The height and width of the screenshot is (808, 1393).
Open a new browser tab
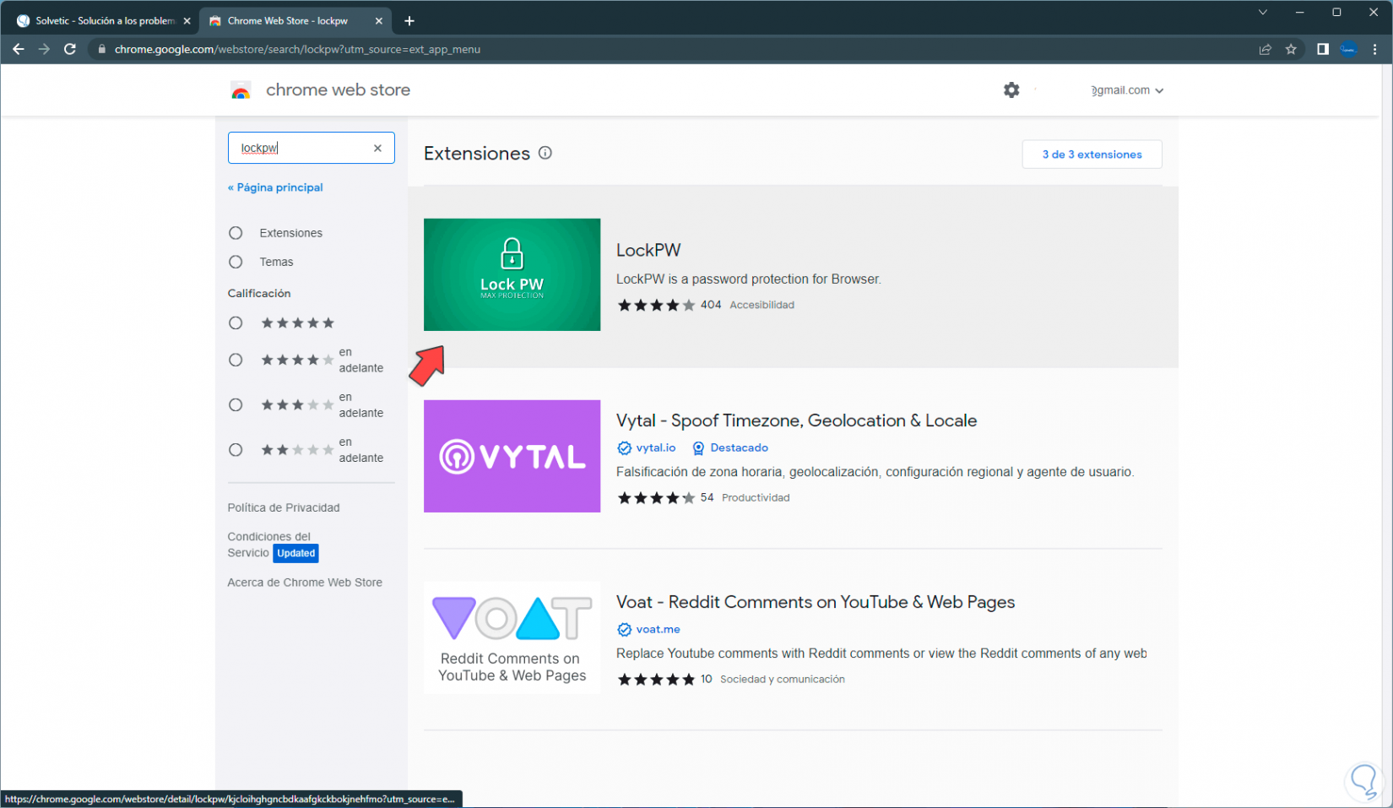point(409,21)
